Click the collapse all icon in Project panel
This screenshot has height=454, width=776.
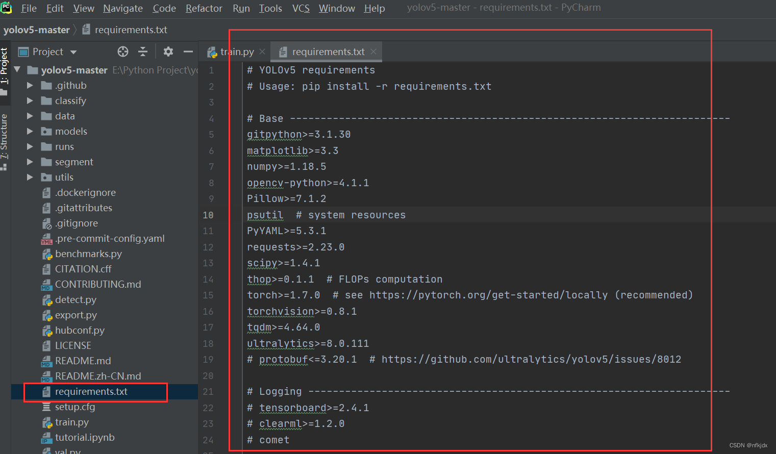tap(143, 52)
